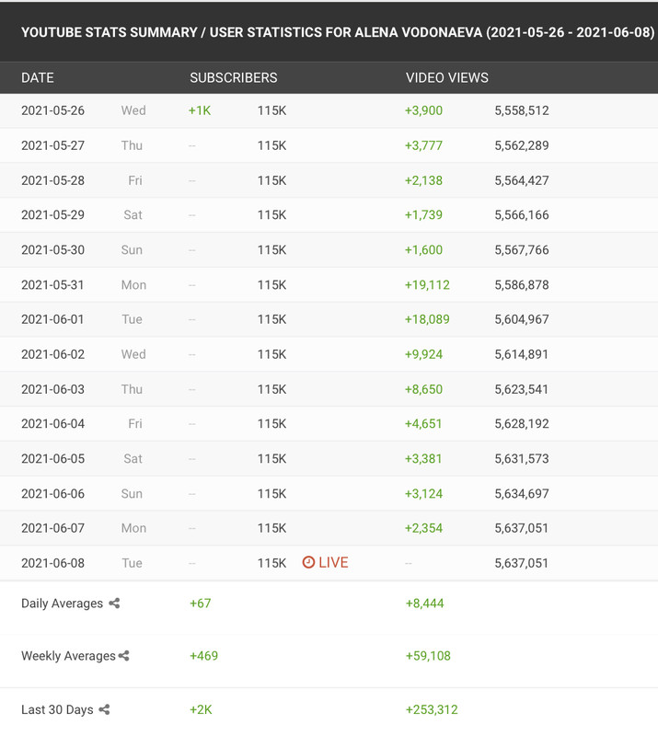Click the +59,108 weekly views average
Image resolution: width=658 pixels, height=736 pixels.
tap(428, 656)
